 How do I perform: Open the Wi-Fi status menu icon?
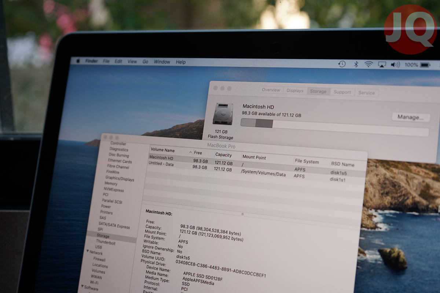pyautogui.click(x=368, y=64)
